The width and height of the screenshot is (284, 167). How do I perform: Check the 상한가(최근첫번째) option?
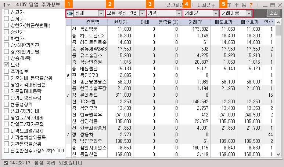point(6,25)
